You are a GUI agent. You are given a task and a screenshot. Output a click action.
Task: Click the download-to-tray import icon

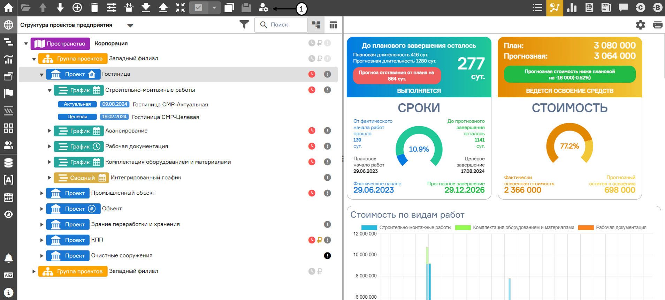[129, 7]
